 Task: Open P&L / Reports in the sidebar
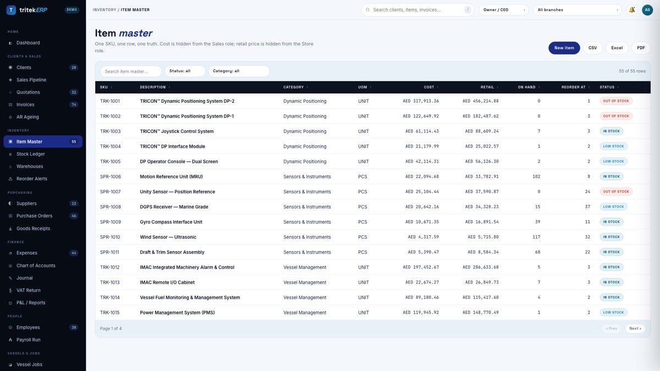tap(43, 303)
